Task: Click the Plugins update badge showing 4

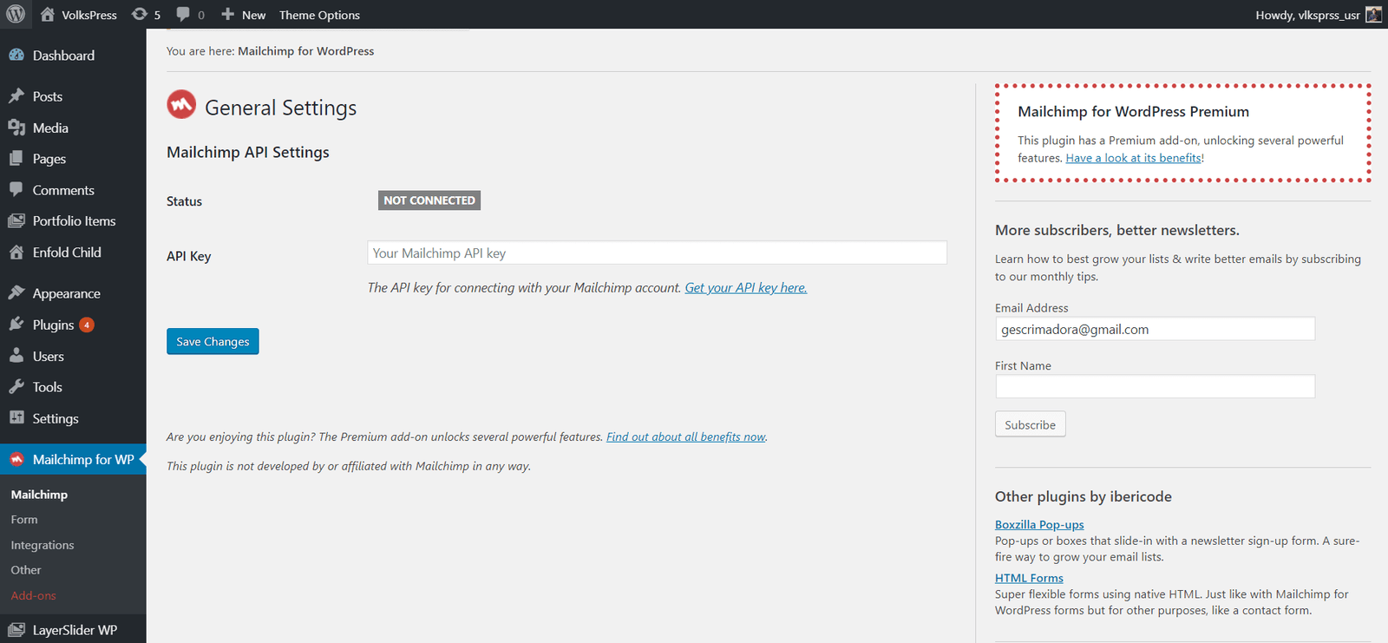Action: [x=87, y=325]
